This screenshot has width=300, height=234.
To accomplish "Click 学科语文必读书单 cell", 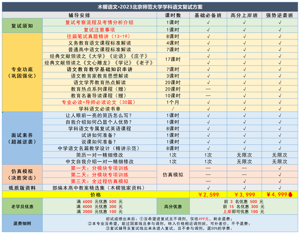I will tap(100, 109).
